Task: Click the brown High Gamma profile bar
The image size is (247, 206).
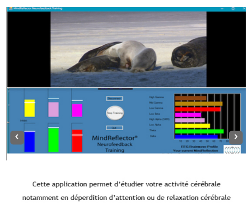Action: 191,98
